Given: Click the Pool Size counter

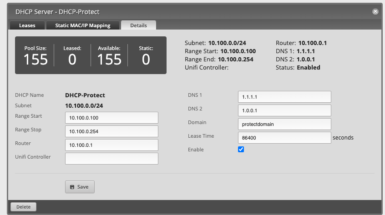Looking at the screenshot, I should (35, 55).
